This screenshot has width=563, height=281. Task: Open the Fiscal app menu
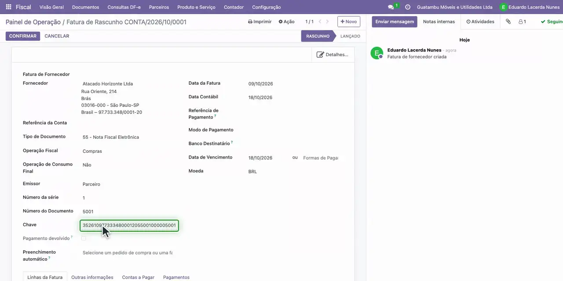[x=23, y=7]
